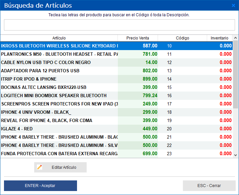Click code 20 in Código column

point(169,129)
